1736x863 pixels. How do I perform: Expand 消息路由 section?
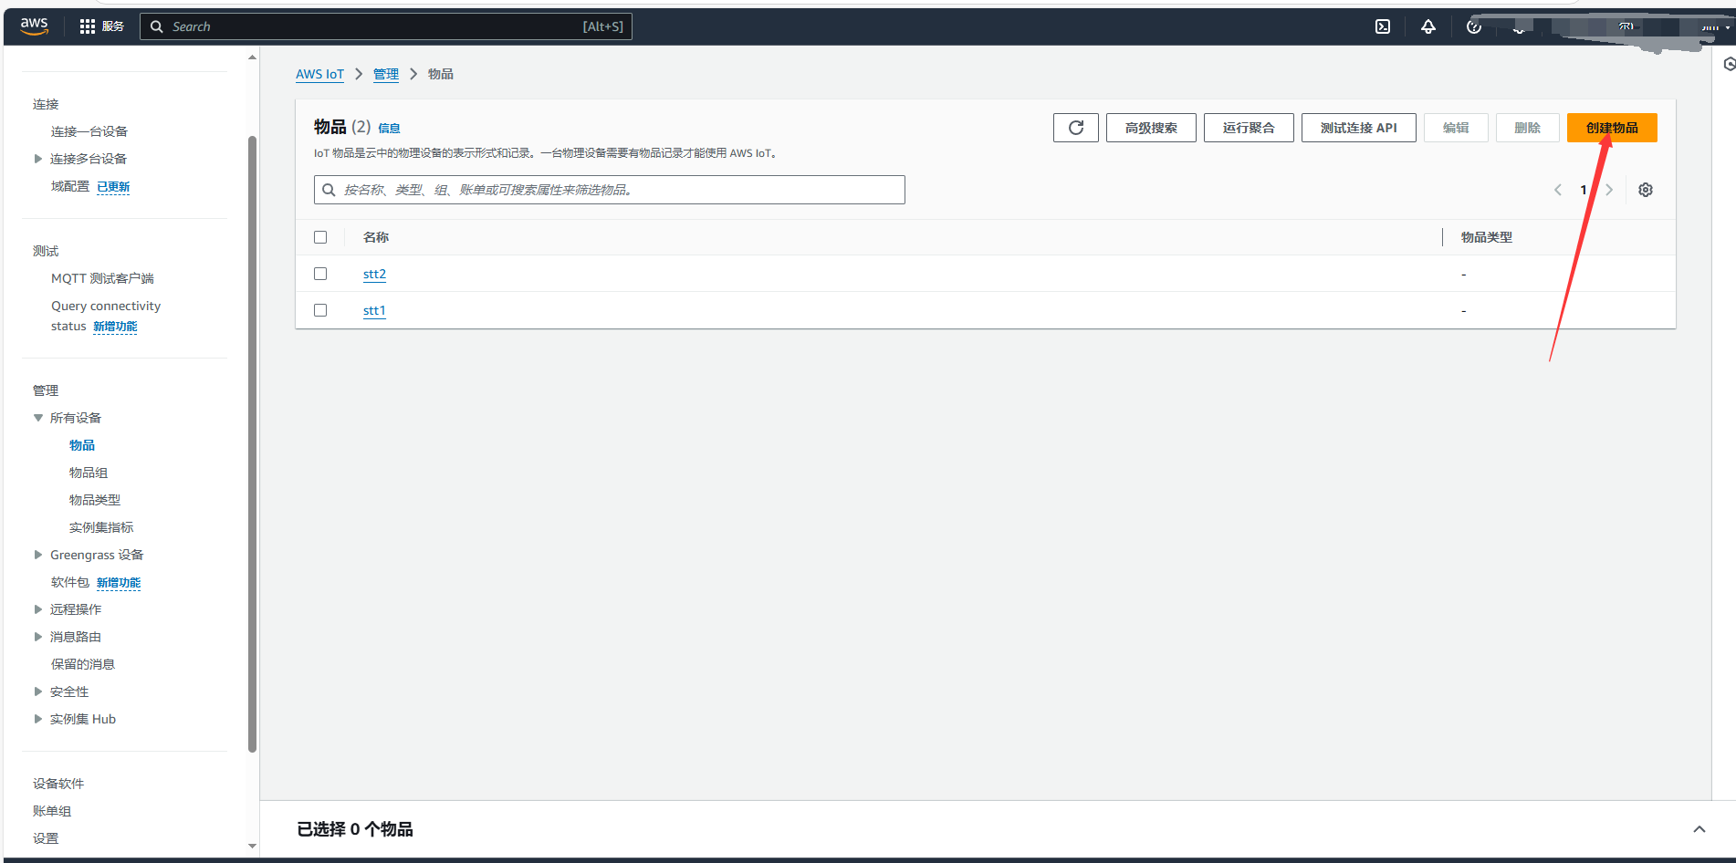(38, 637)
